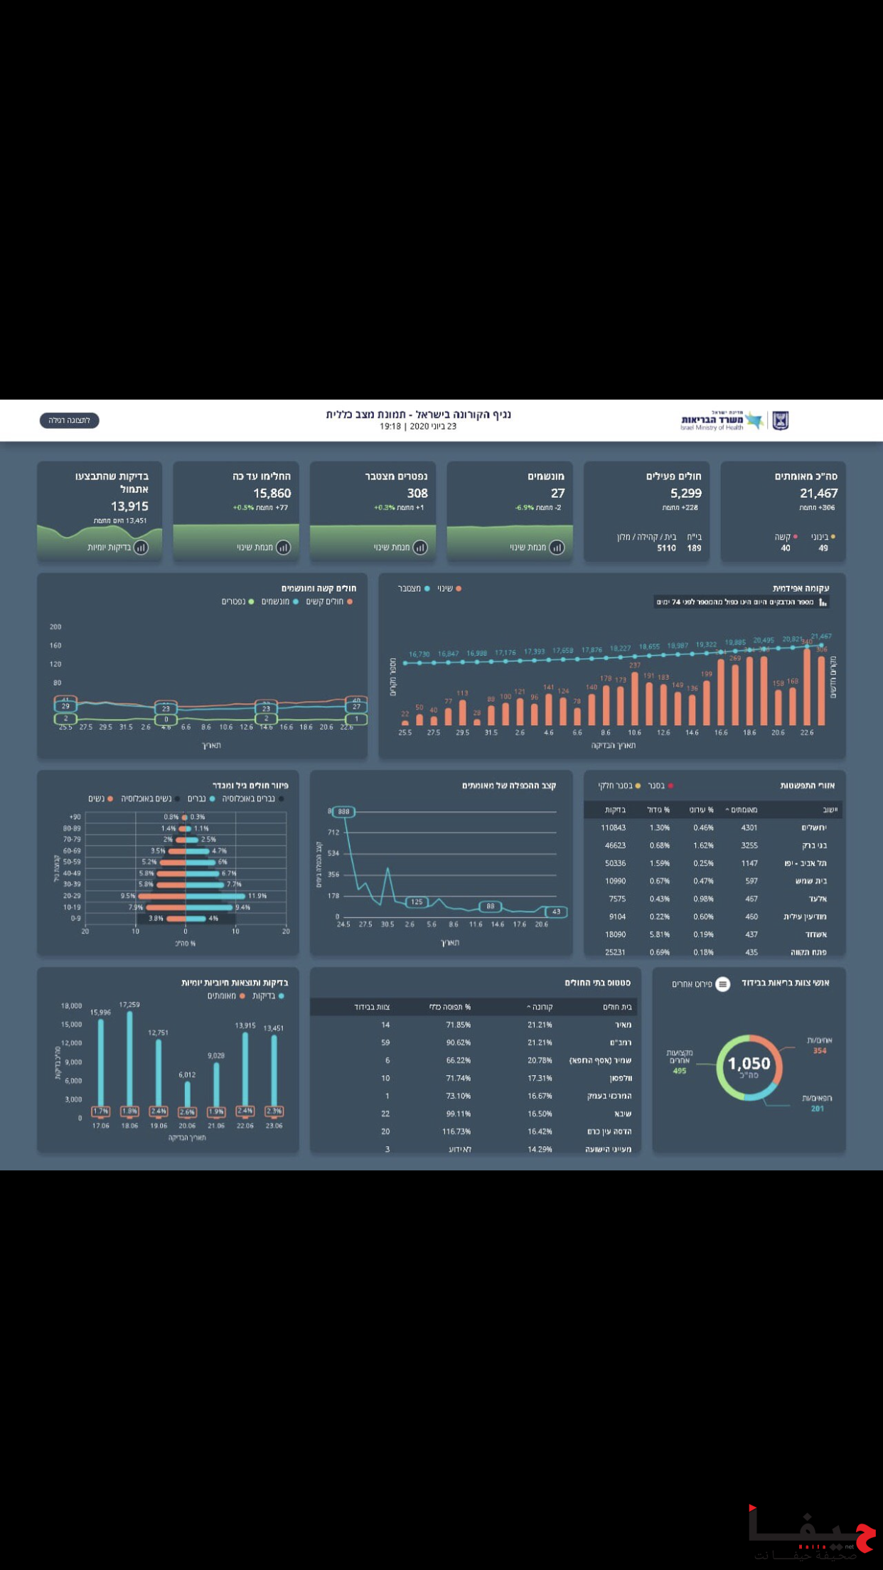Click the 'לתצוגה רגילה' button in the header
The height and width of the screenshot is (1570, 883).
pos(69,420)
